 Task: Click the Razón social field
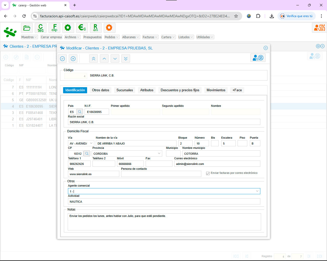164,122
